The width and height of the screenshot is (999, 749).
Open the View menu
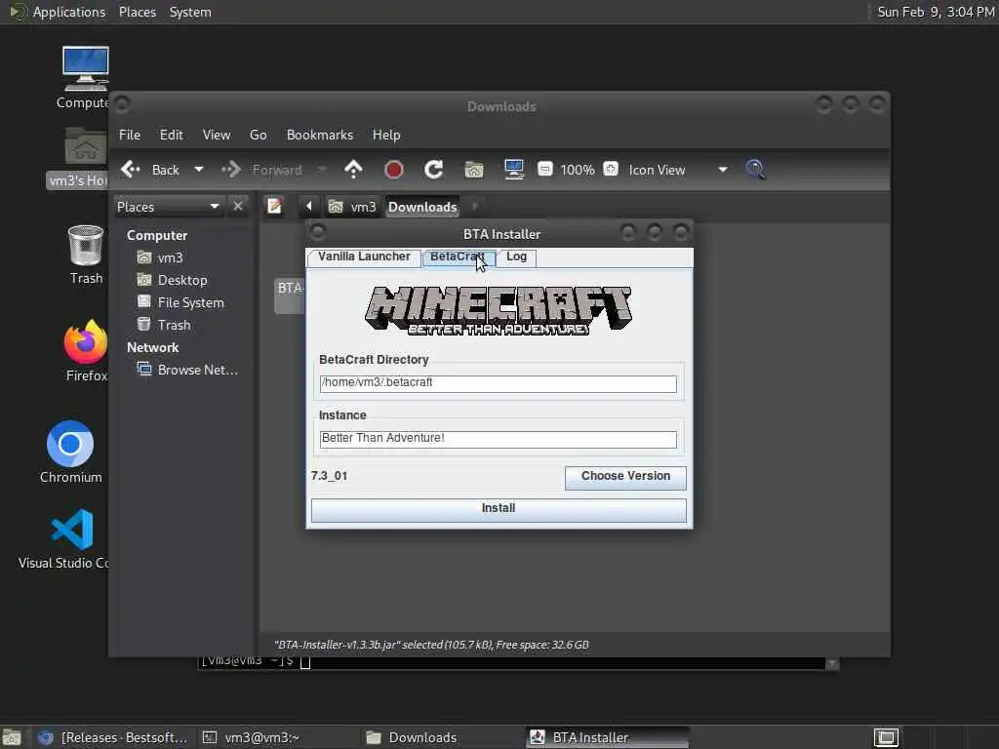217,135
